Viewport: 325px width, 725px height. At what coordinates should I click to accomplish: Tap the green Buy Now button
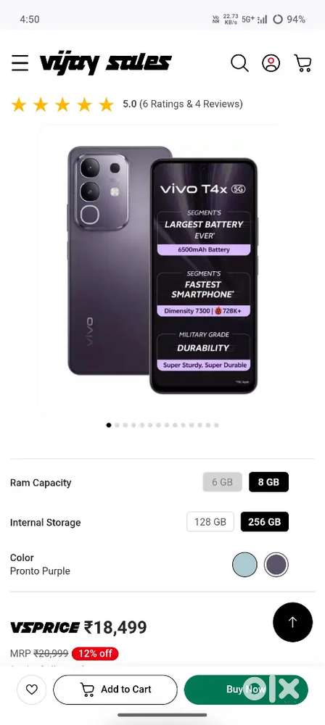pos(246,689)
